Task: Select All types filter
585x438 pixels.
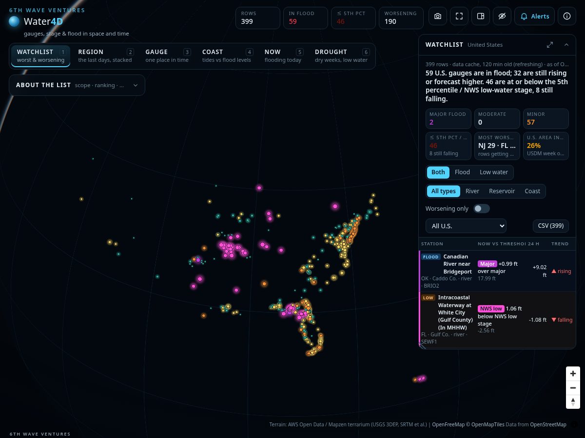Action: pos(444,191)
